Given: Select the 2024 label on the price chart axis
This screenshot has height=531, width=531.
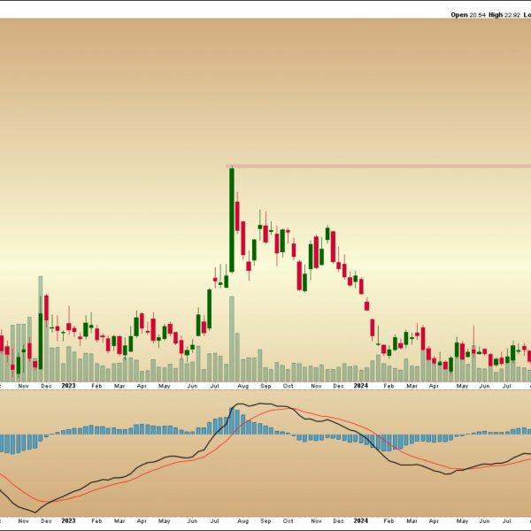Looking at the screenshot, I should (360, 385).
